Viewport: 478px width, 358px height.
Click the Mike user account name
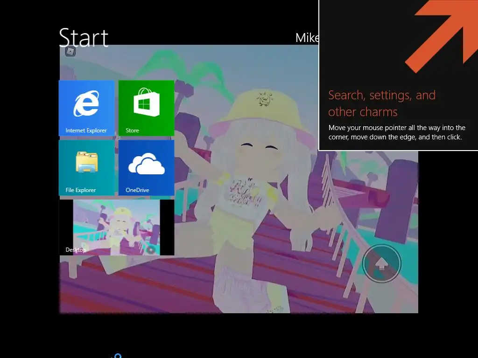[307, 38]
